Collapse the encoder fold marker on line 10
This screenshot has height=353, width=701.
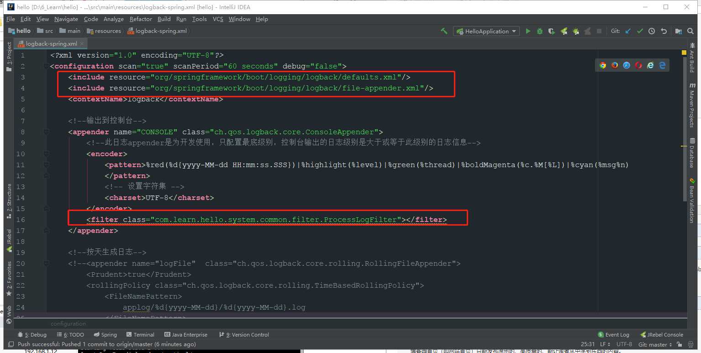[46, 153]
